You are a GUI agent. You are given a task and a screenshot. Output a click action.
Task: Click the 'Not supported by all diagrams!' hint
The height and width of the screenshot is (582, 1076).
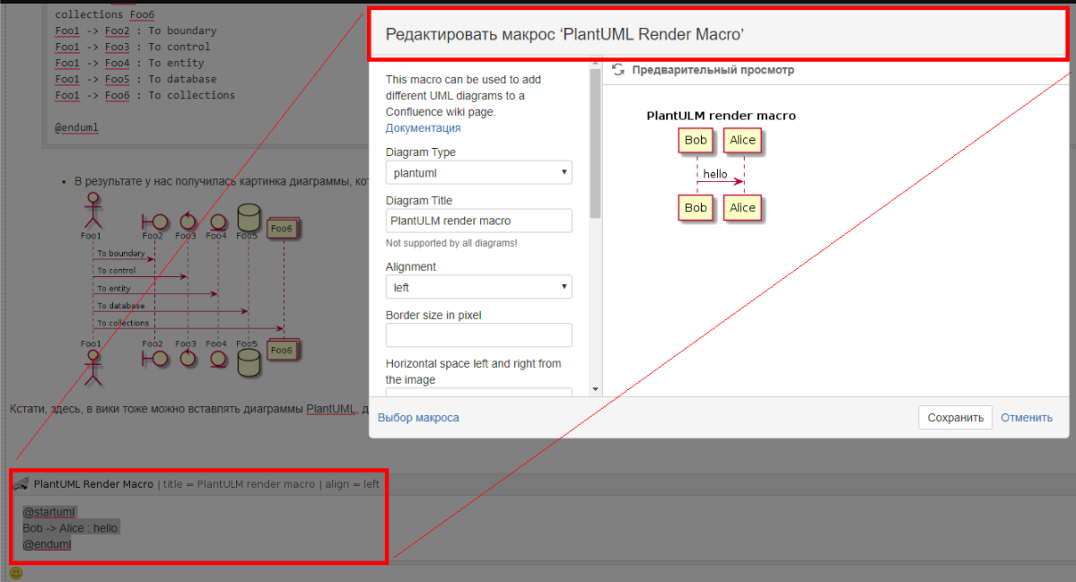click(x=451, y=243)
